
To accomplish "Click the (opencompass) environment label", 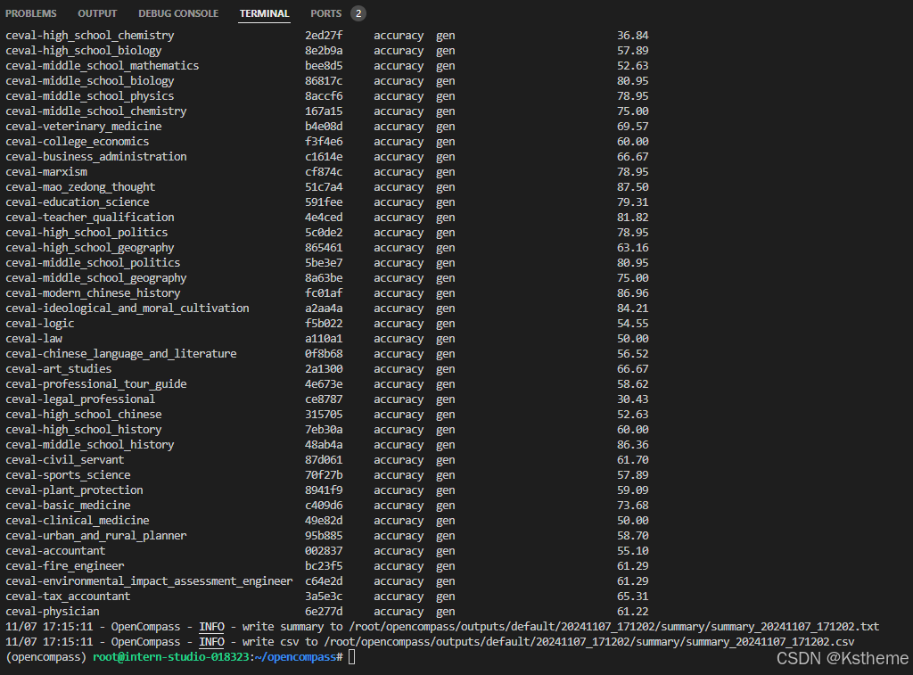I will tap(46, 657).
